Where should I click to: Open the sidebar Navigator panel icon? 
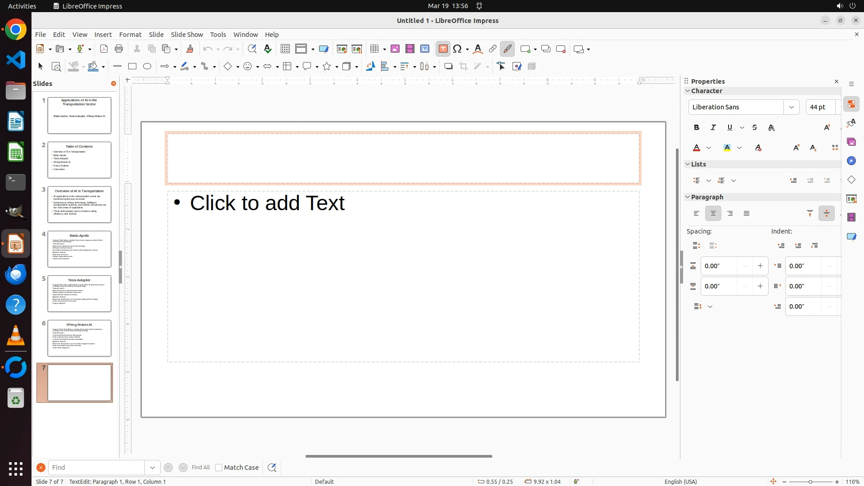tap(851, 161)
